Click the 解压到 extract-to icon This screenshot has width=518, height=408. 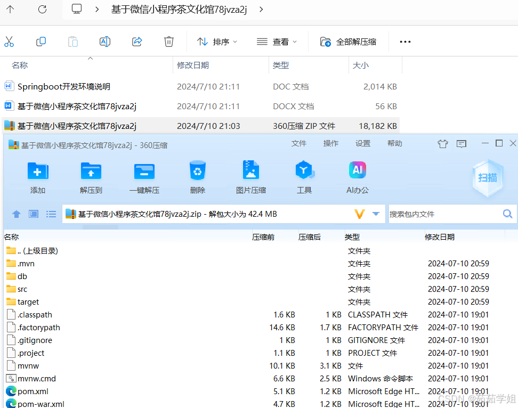click(x=91, y=171)
